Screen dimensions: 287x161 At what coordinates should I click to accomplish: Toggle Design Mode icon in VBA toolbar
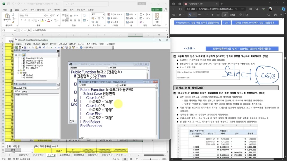coord(62,47)
